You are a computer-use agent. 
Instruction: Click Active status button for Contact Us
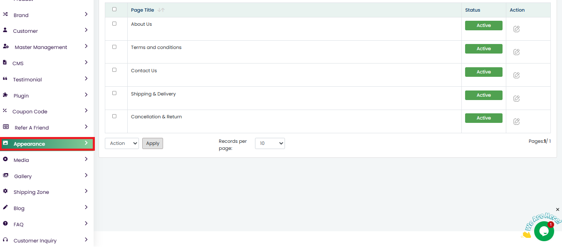coord(483,72)
